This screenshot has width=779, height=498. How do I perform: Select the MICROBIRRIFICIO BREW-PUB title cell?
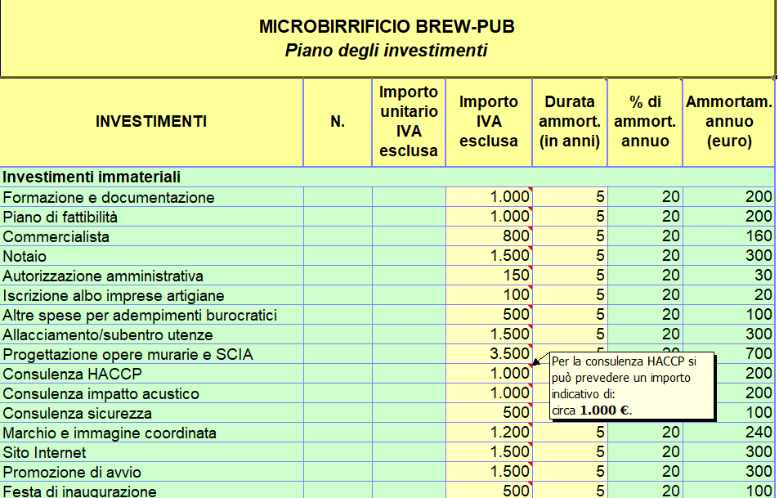[387, 38]
